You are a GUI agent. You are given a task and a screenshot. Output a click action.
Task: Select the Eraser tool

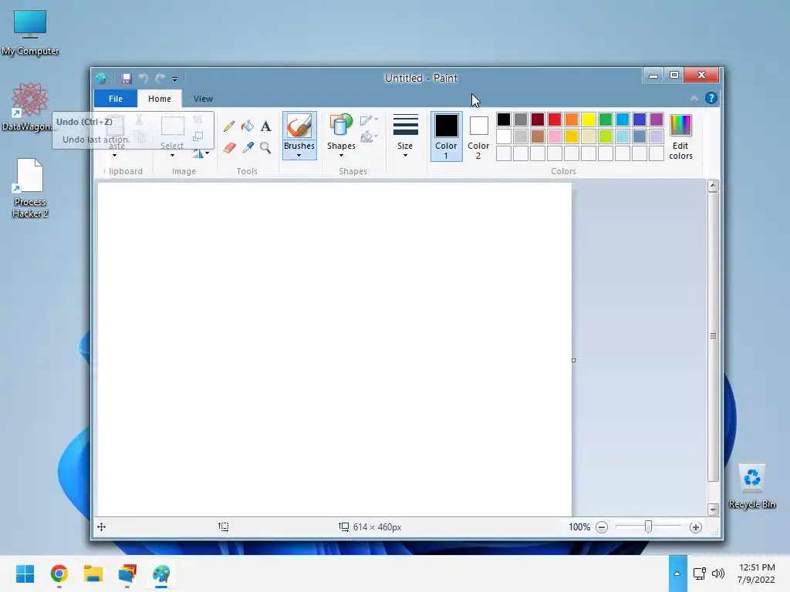229,147
